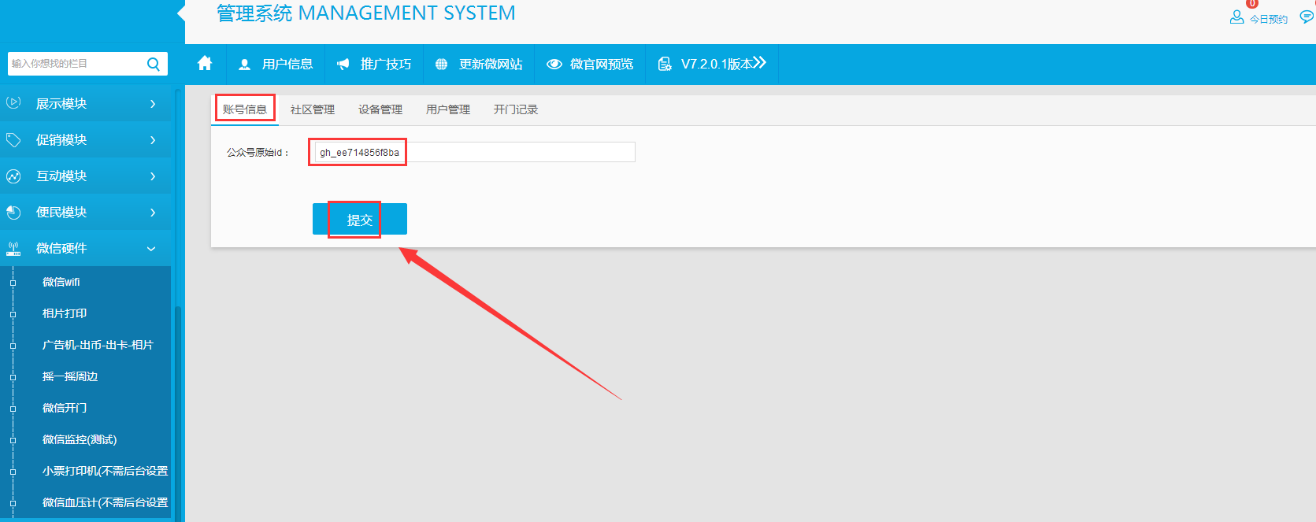Go to the 开门记录 tab
Image resolution: width=1316 pixels, height=522 pixels.
click(x=516, y=109)
